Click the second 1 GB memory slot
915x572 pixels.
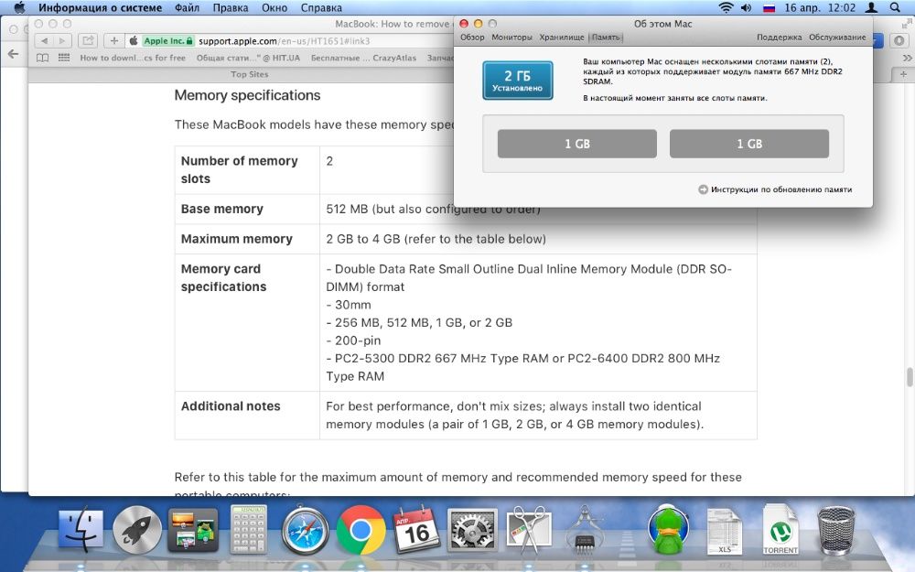(749, 144)
